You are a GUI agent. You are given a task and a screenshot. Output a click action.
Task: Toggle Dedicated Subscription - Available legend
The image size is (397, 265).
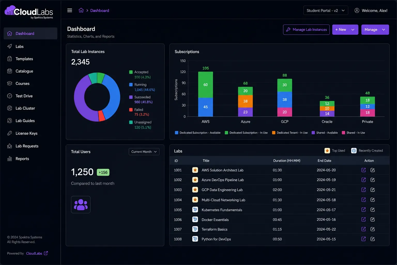click(x=198, y=133)
